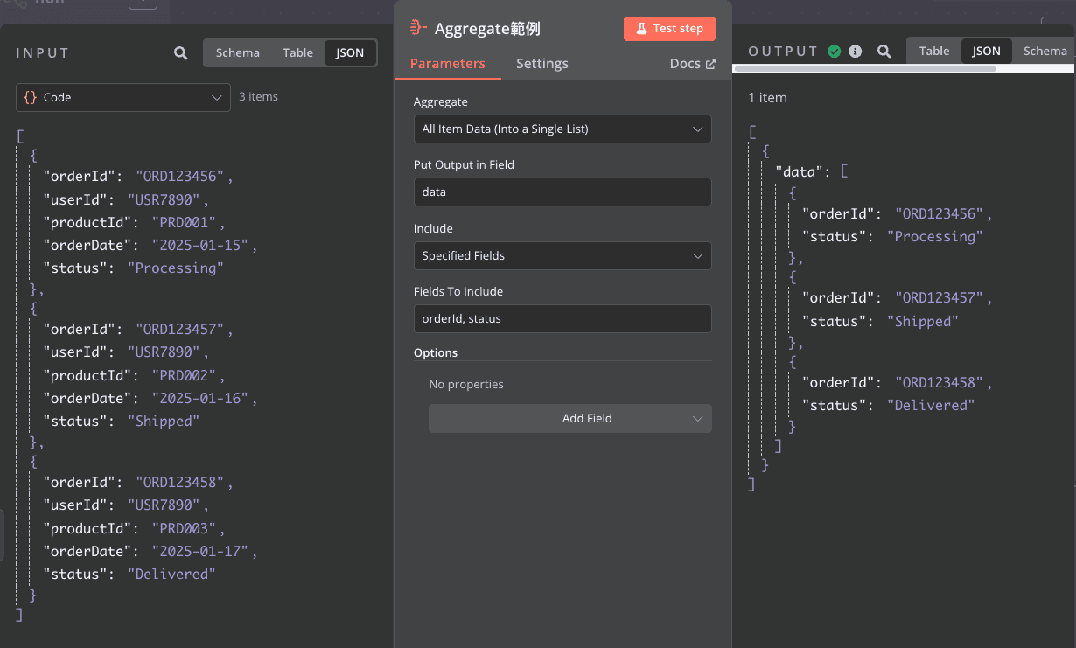
Task: Click output status value "Processing"
Action: point(935,236)
